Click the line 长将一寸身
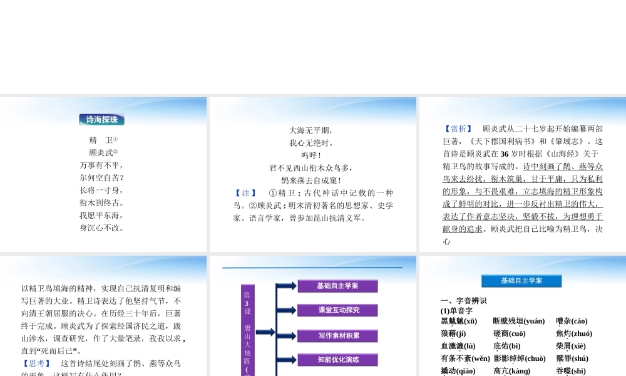Viewport: 626px width, 376px height. (x=101, y=191)
